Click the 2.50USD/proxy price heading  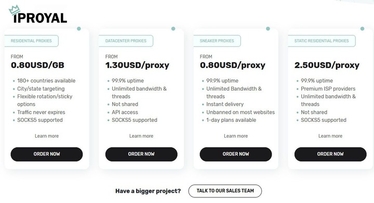(327, 65)
